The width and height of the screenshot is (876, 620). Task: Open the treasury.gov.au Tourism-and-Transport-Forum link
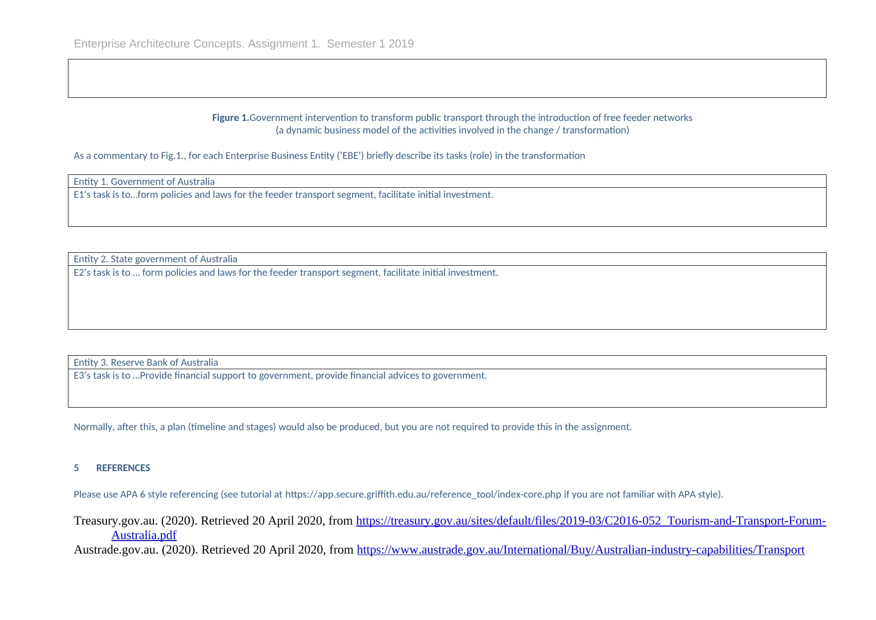pyautogui.click(x=591, y=521)
